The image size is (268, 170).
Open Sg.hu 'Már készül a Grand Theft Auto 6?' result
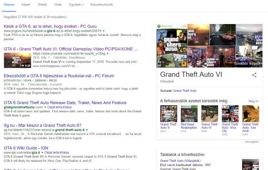point(43,125)
